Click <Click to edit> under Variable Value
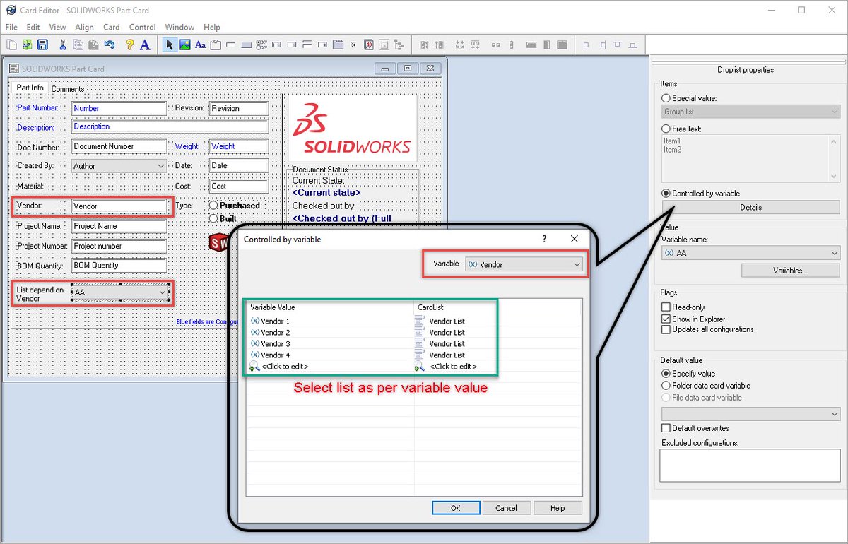The image size is (848, 544). (x=285, y=367)
